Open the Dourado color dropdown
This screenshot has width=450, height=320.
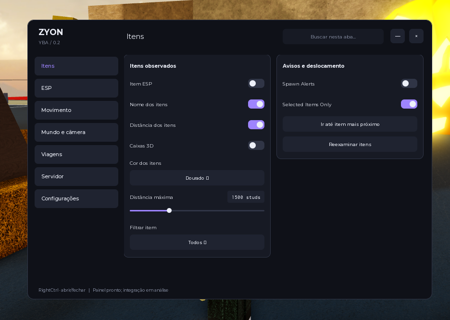[x=197, y=178]
